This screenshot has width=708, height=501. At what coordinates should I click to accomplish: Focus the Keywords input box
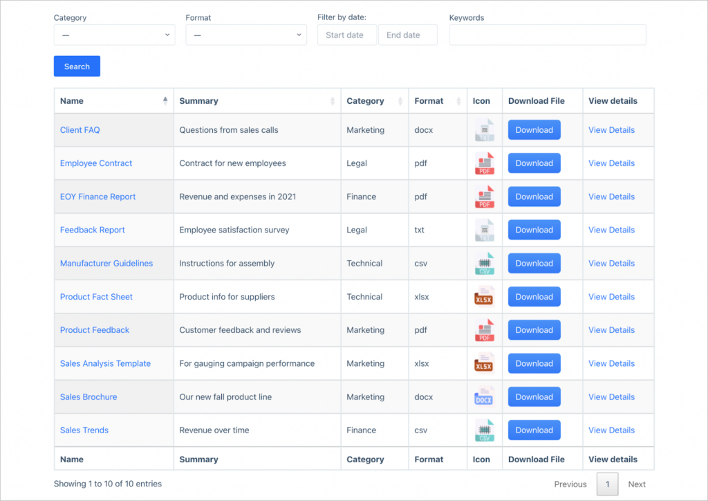[x=548, y=35]
